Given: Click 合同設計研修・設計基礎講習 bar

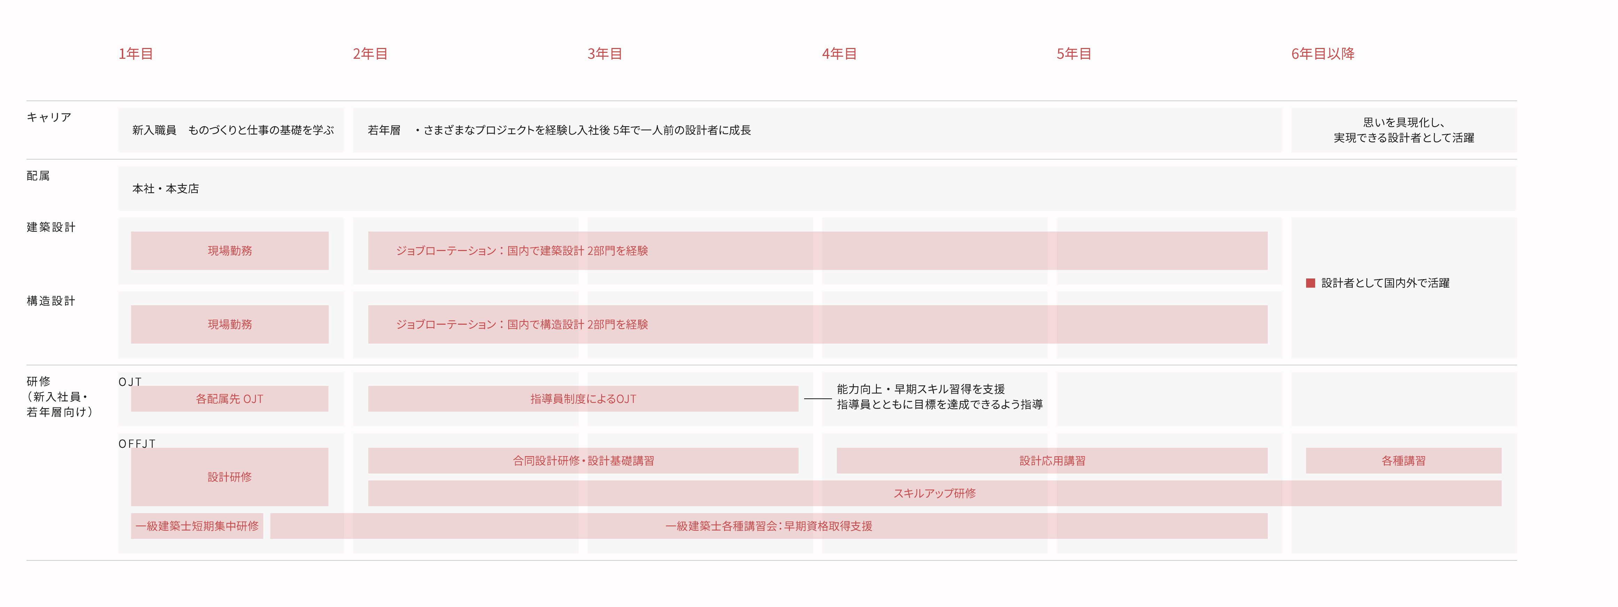Looking at the screenshot, I should [583, 460].
